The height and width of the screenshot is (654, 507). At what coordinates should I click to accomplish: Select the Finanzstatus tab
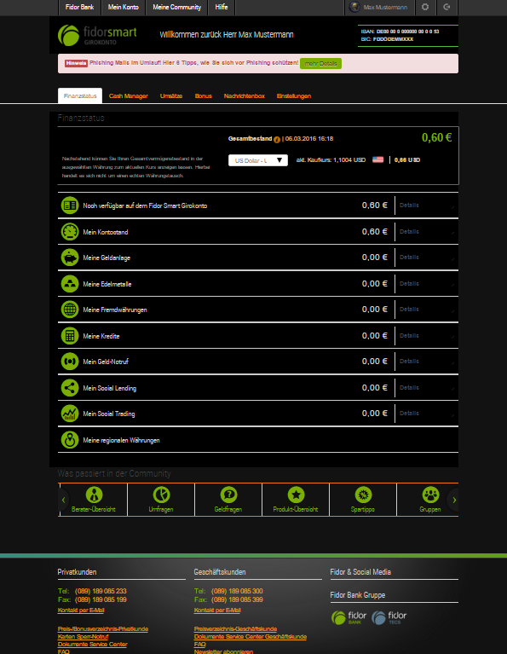tap(80, 96)
